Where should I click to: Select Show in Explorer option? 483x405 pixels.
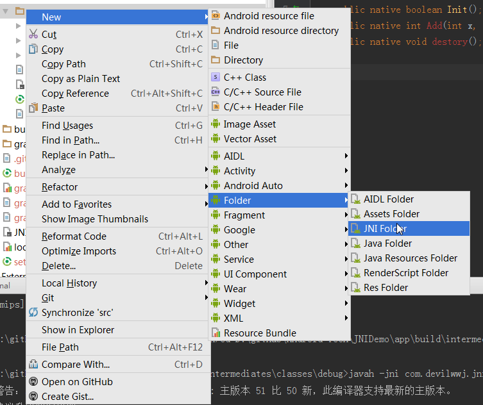[x=78, y=330]
